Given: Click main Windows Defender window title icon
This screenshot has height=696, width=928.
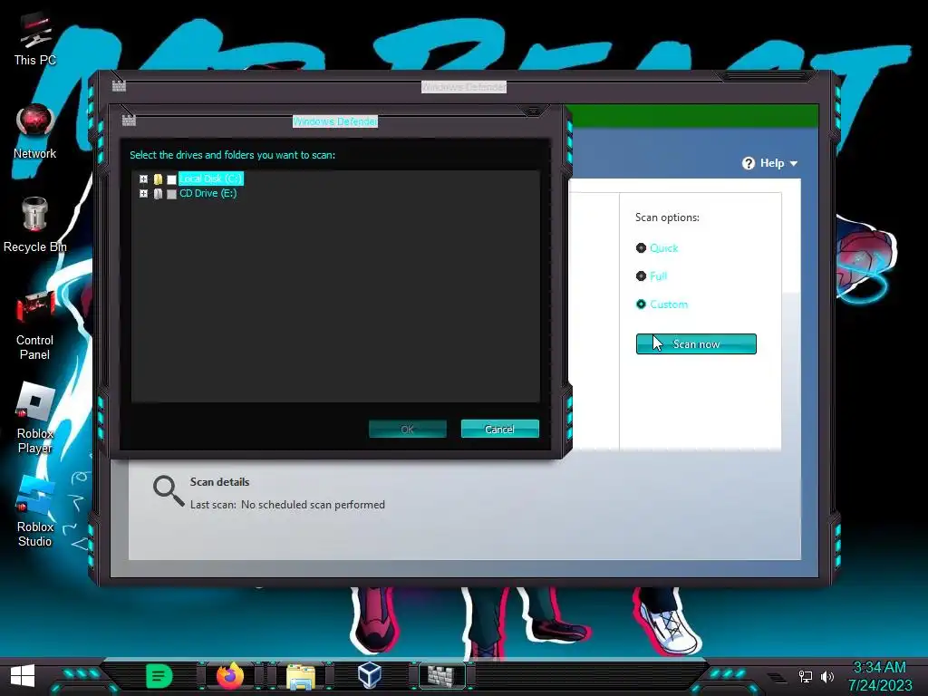Looking at the screenshot, I should [x=119, y=86].
